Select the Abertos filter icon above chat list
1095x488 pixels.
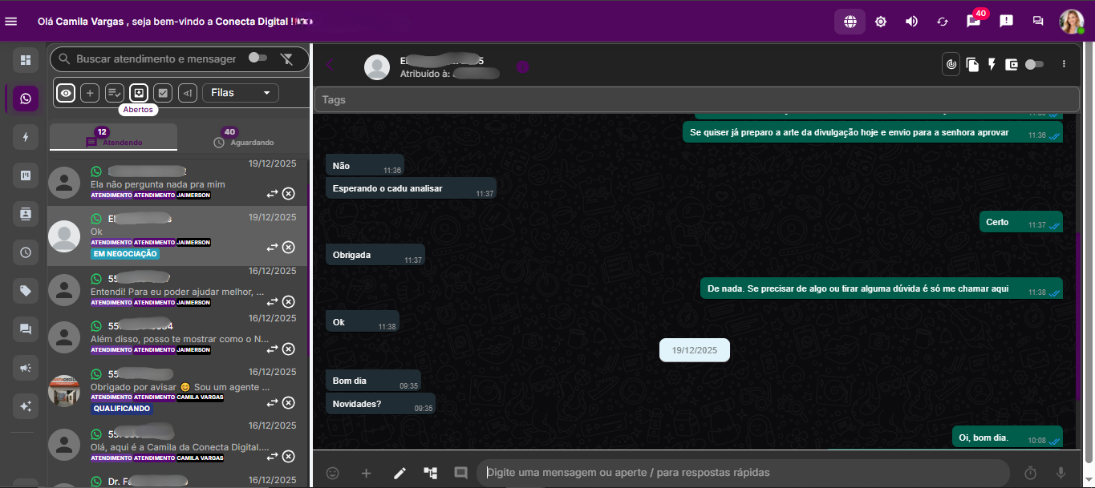pos(139,92)
